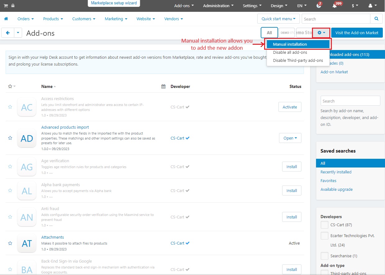This screenshot has height=275, width=385.
Task: Install the Alpha bank payments add-on
Action: 291,190
